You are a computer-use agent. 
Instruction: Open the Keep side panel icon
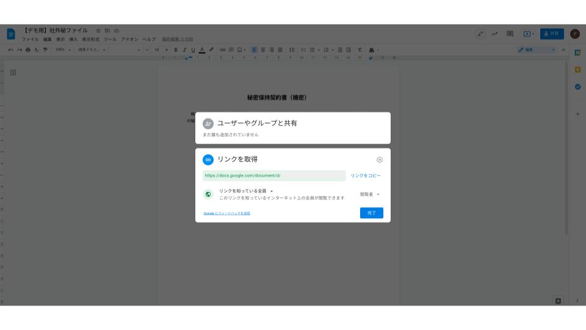(x=577, y=70)
